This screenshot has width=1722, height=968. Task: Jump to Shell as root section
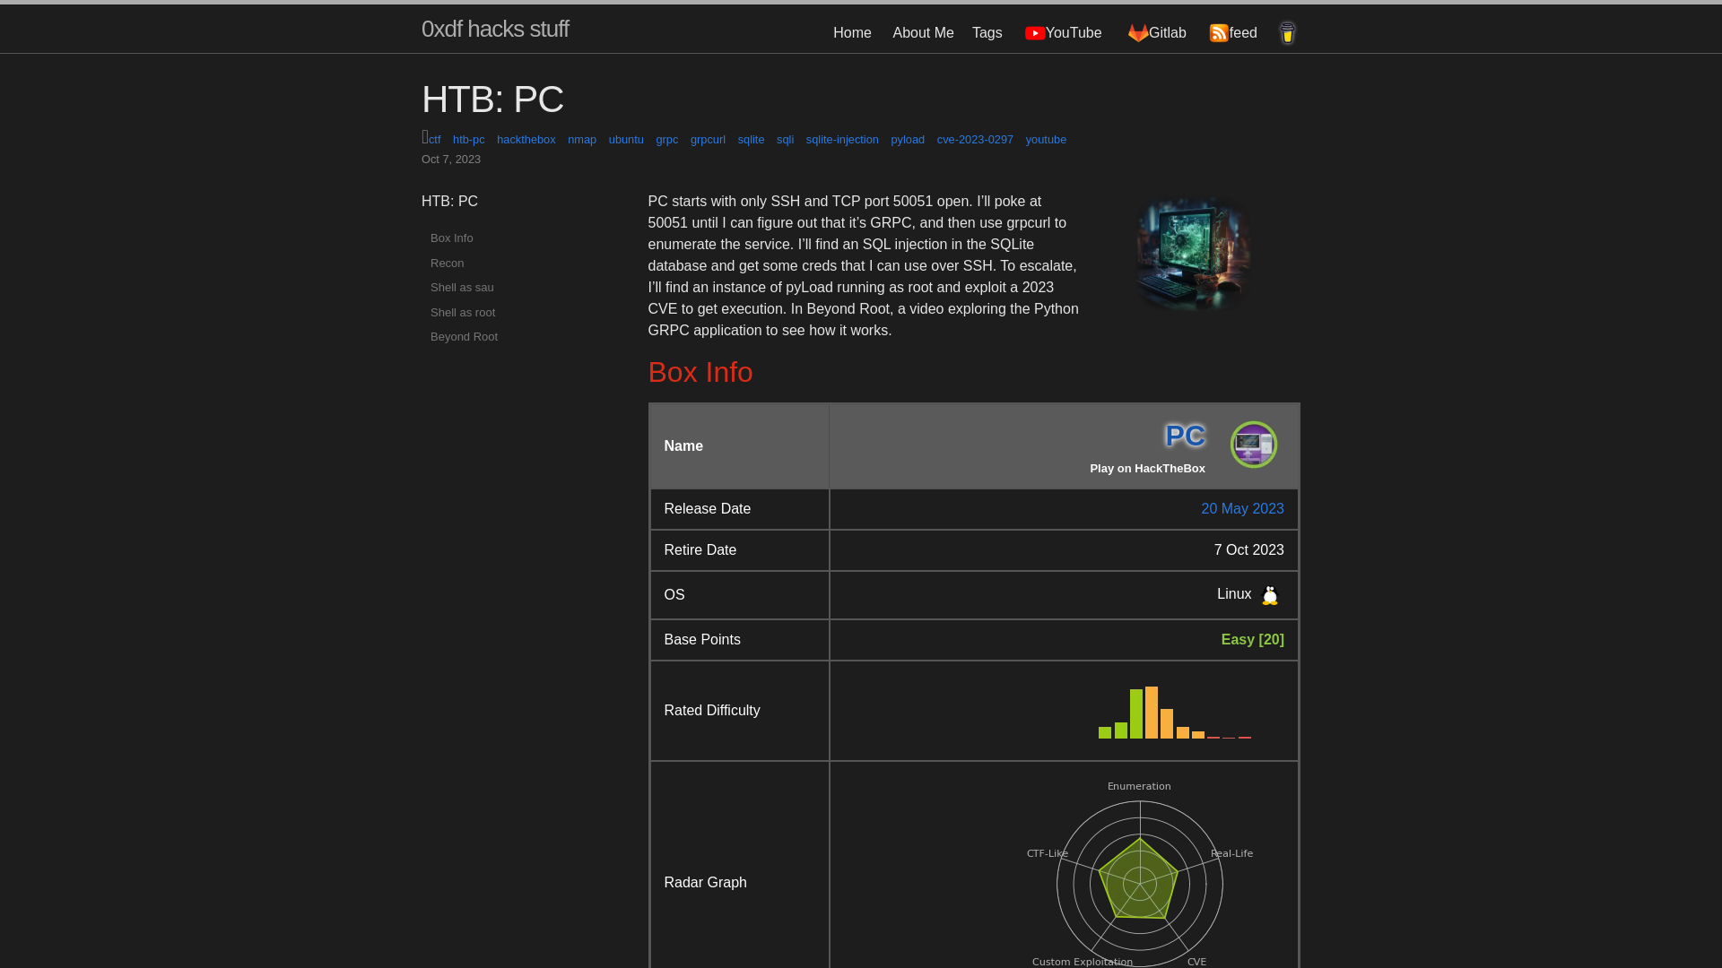coord(463,313)
